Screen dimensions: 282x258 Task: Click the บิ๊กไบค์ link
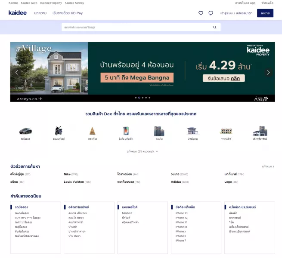[126, 218]
